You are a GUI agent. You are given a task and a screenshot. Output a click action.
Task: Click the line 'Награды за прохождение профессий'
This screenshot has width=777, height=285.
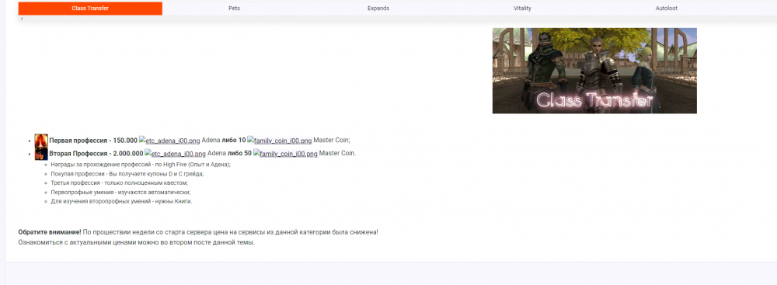coord(141,164)
